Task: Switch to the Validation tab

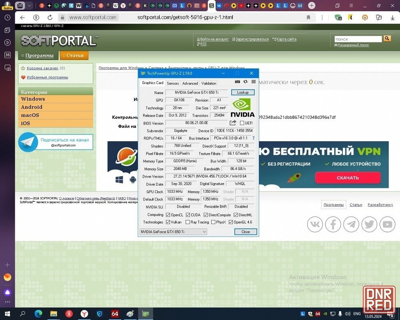Action: pos(208,83)
